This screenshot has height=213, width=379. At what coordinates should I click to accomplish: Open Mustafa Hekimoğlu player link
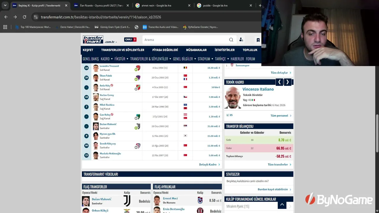(110, 154)
